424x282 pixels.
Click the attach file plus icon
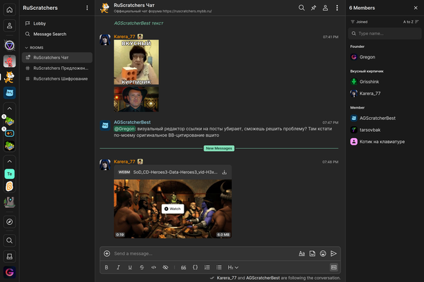(x=107, y=253)
